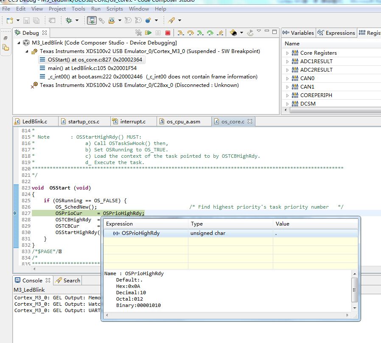Collapse the M3_LedBlink debug tree node
Screen dimensions: 381x343
point(19,43)
